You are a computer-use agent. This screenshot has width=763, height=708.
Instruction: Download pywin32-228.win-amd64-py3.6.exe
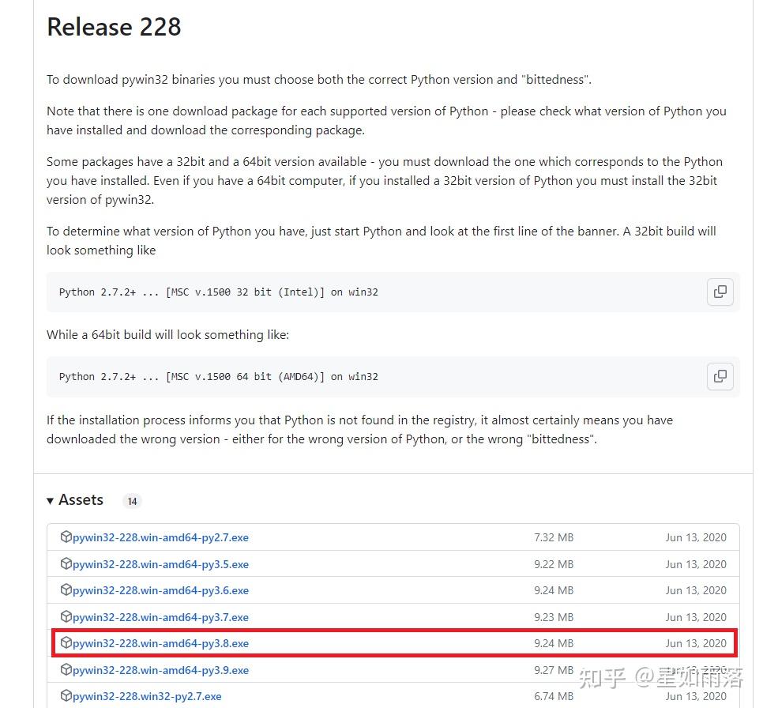coord(160,590)
